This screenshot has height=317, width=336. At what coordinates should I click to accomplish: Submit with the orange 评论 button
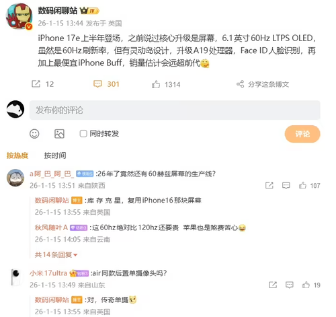click(x=302, y=134)
